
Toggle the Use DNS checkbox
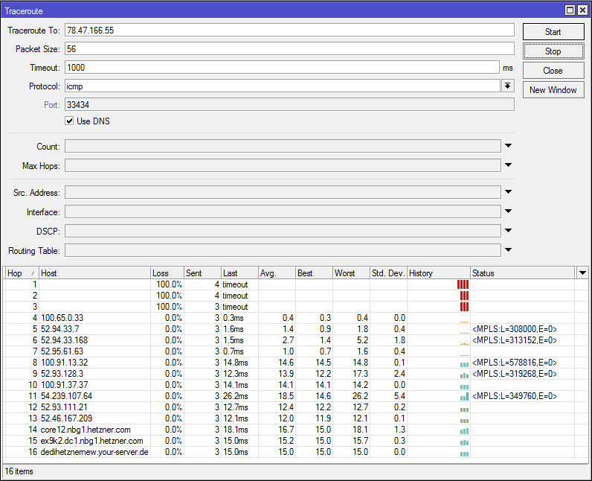(x=69, y=121)
